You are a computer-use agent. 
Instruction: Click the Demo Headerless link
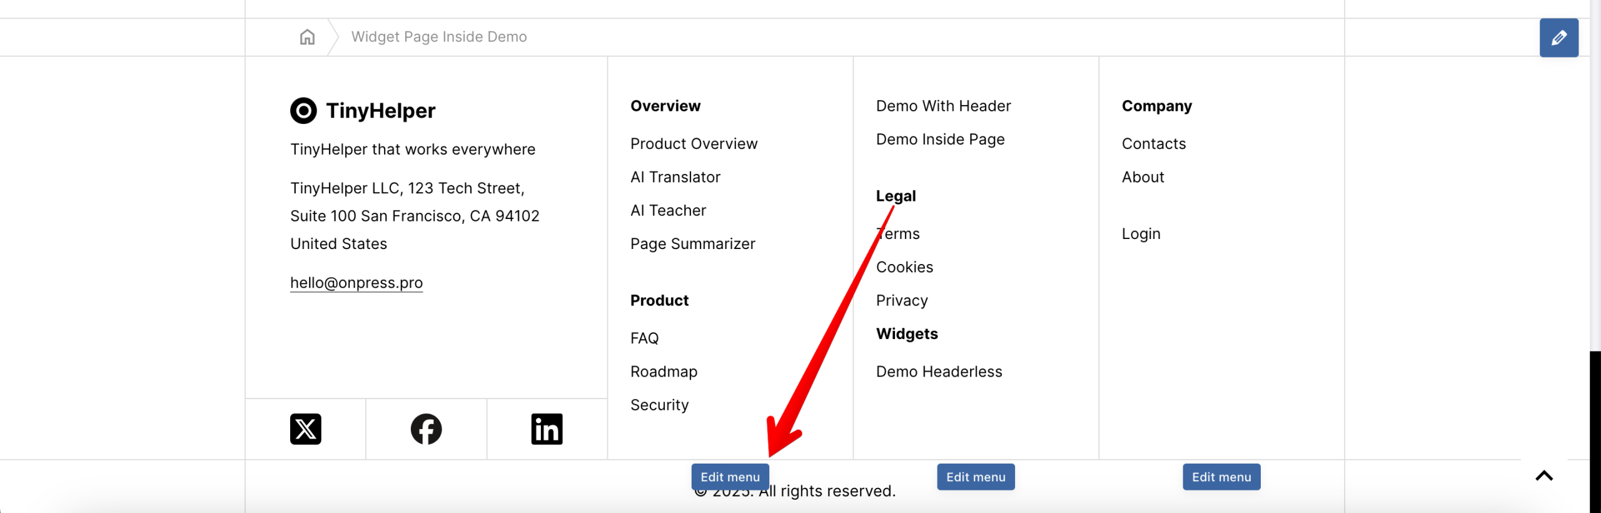(x=939, y=372)
